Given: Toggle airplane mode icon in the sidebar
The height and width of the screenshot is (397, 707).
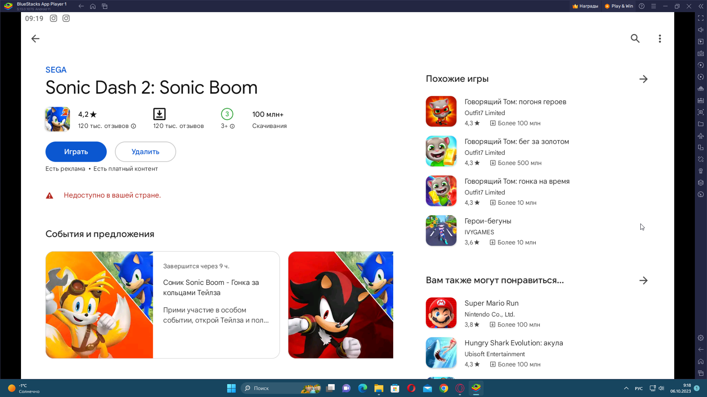Looking at the screenshot, I should click(701, 136).
